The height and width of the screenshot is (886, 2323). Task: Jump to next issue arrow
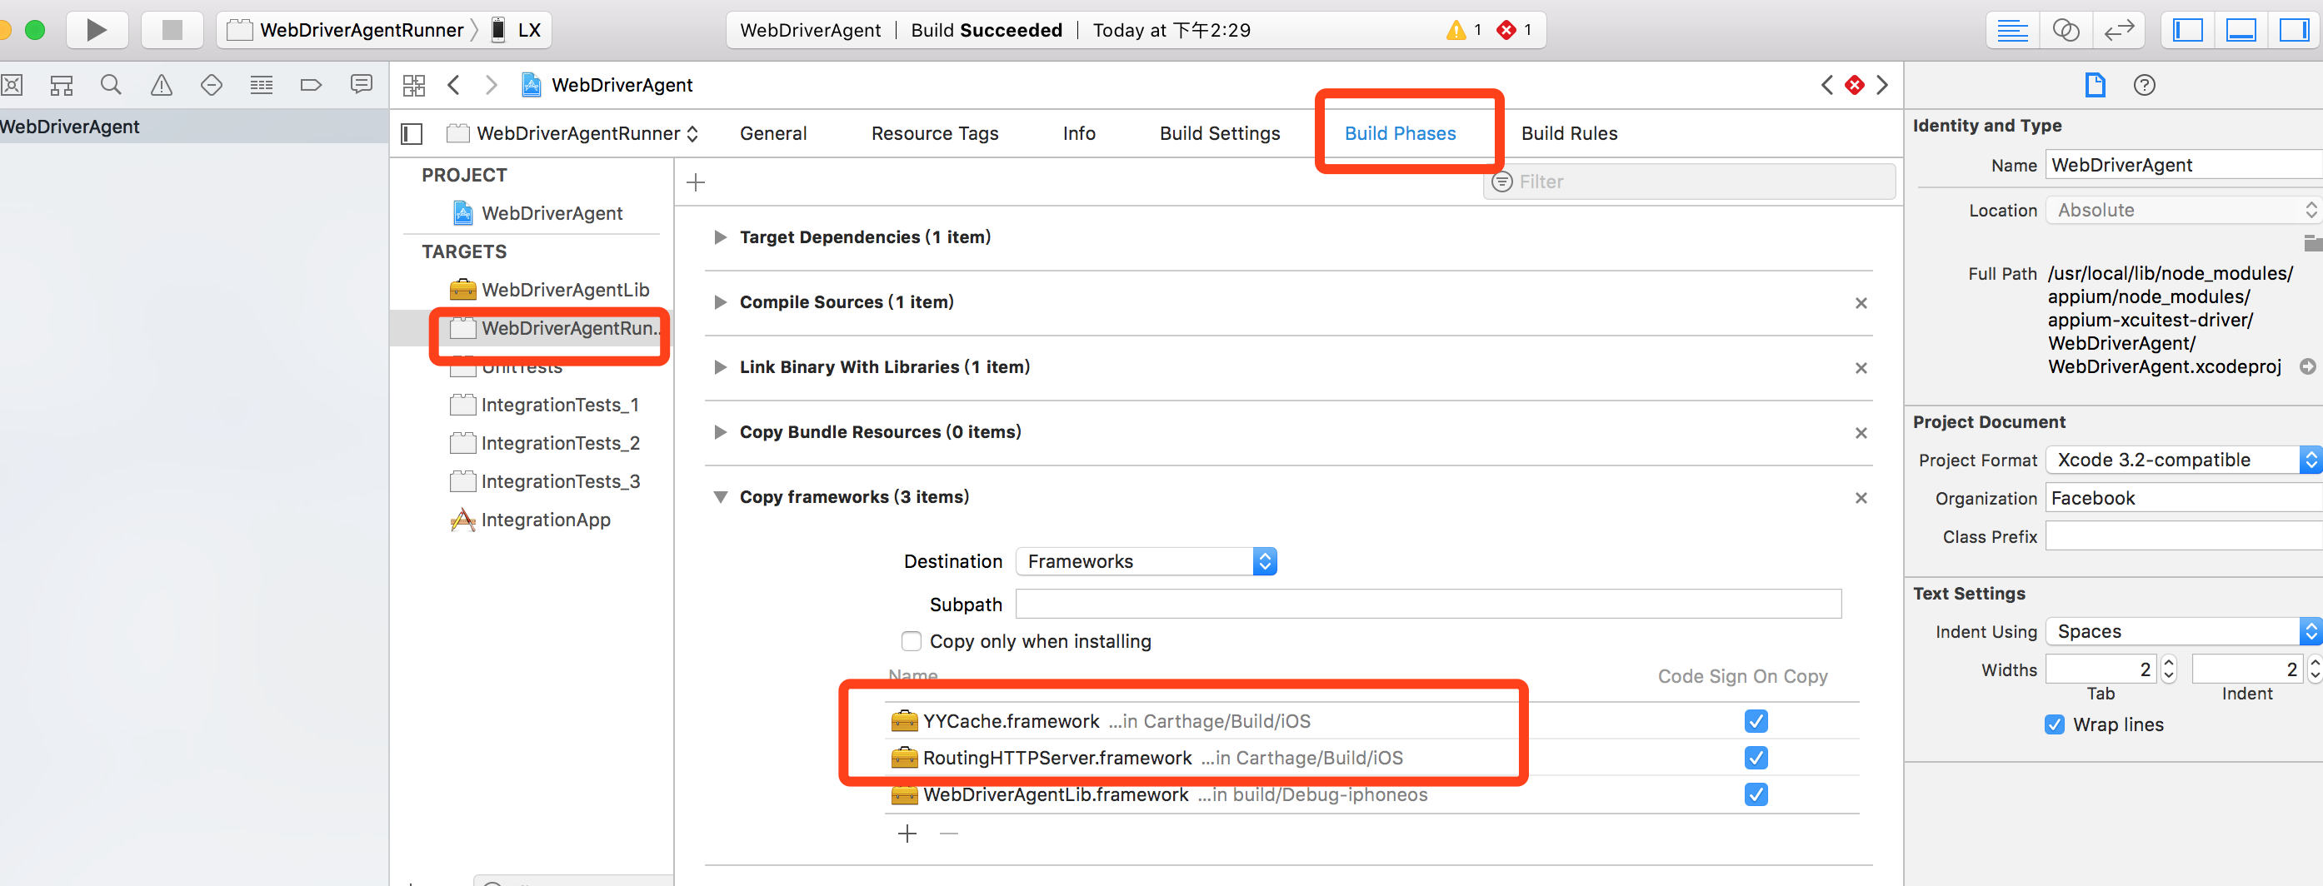pyautogui.click(x=1882, y=85)
